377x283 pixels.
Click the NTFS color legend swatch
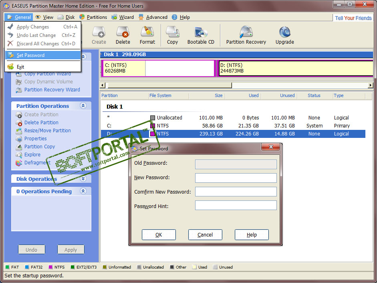50,267
